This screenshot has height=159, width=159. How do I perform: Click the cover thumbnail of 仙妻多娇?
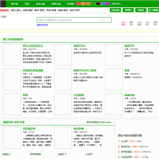click(x=114, y=104)
